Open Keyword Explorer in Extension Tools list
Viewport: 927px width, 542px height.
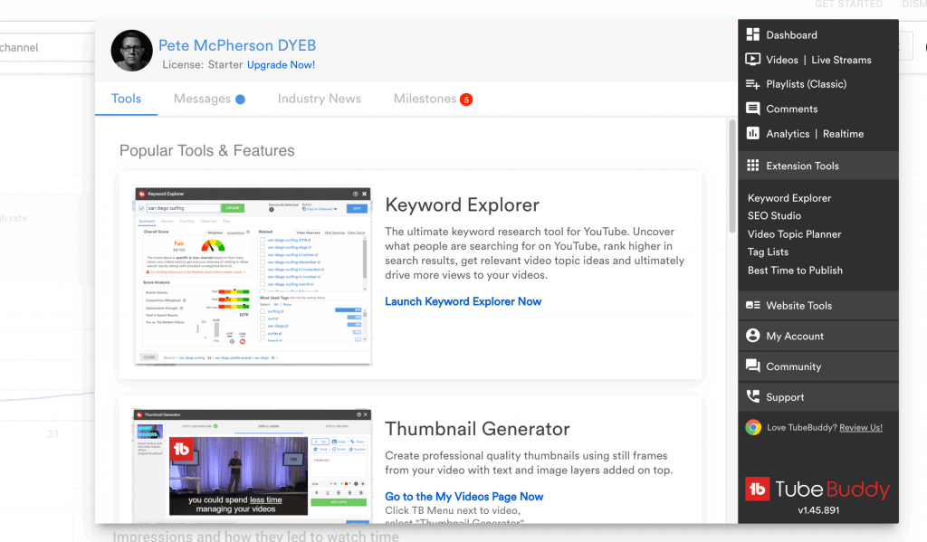[789, 198]
